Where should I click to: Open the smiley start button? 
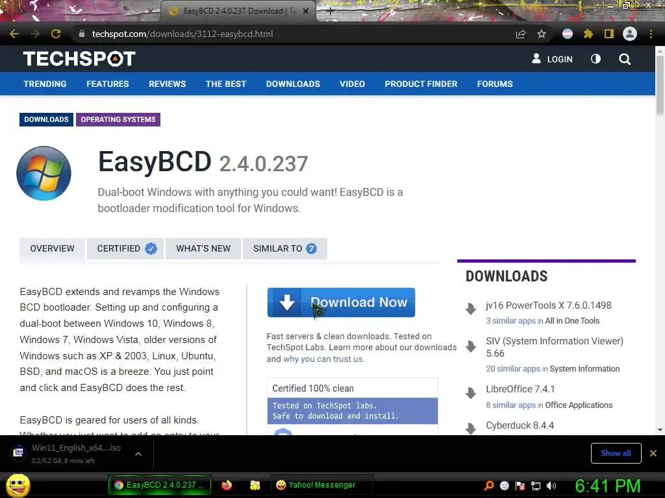pyautogui.click(x=18, y=485)
